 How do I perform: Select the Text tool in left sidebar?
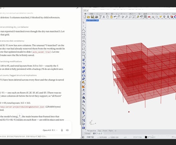click(x=83, y=113)
